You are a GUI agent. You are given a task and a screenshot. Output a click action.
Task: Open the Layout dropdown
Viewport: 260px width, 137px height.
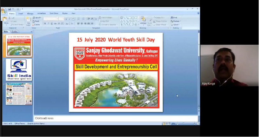37,18
